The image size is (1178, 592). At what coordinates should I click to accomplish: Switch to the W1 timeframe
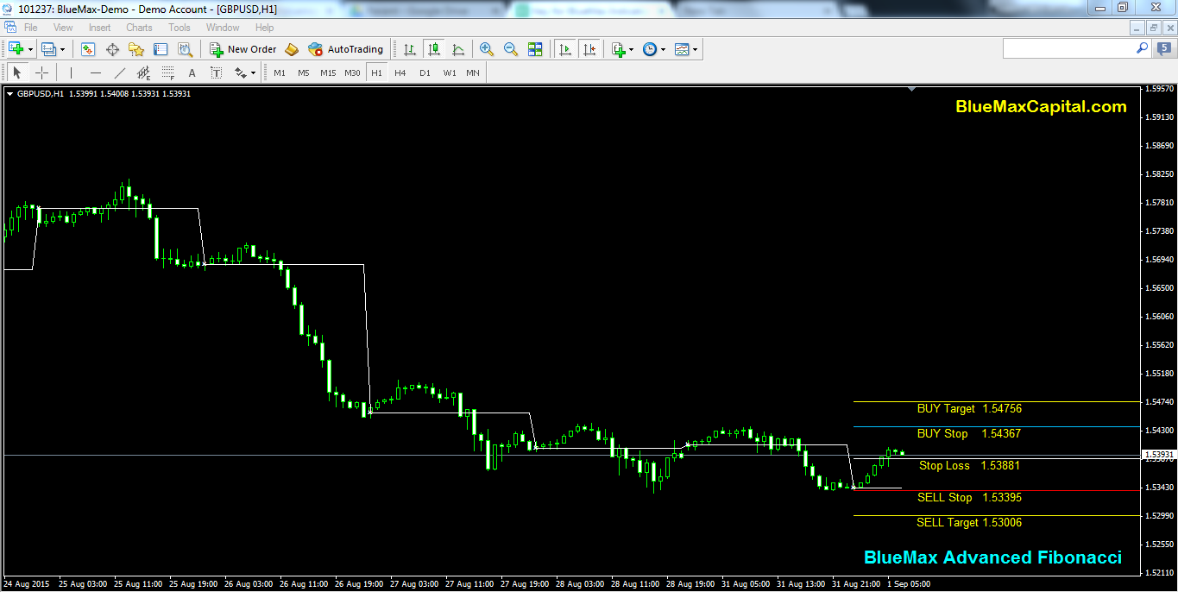[450, 72]
